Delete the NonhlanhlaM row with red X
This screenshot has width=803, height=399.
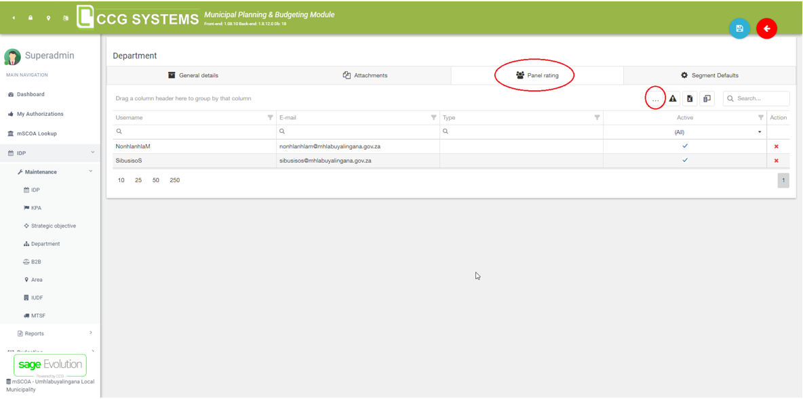pyautogui.click(x=777, y=146)
